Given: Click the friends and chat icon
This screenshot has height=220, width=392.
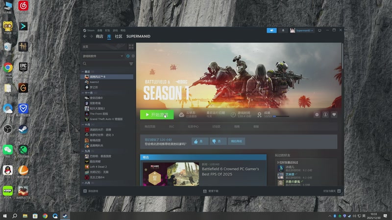Looking at the screenshot, I should point(339,191).
